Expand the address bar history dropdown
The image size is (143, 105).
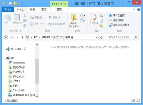click(x=97, y=37)
